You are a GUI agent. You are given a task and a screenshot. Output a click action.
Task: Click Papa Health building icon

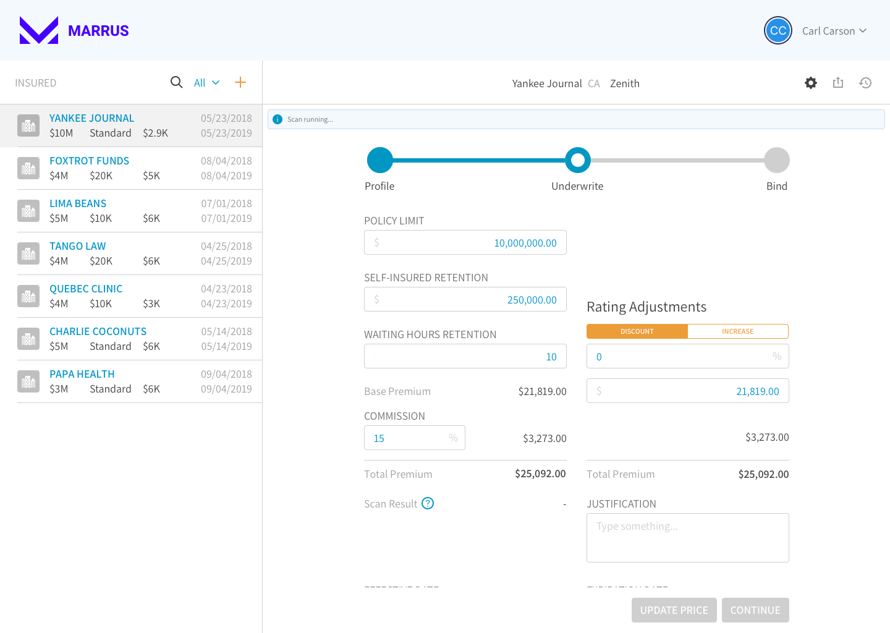28,381
